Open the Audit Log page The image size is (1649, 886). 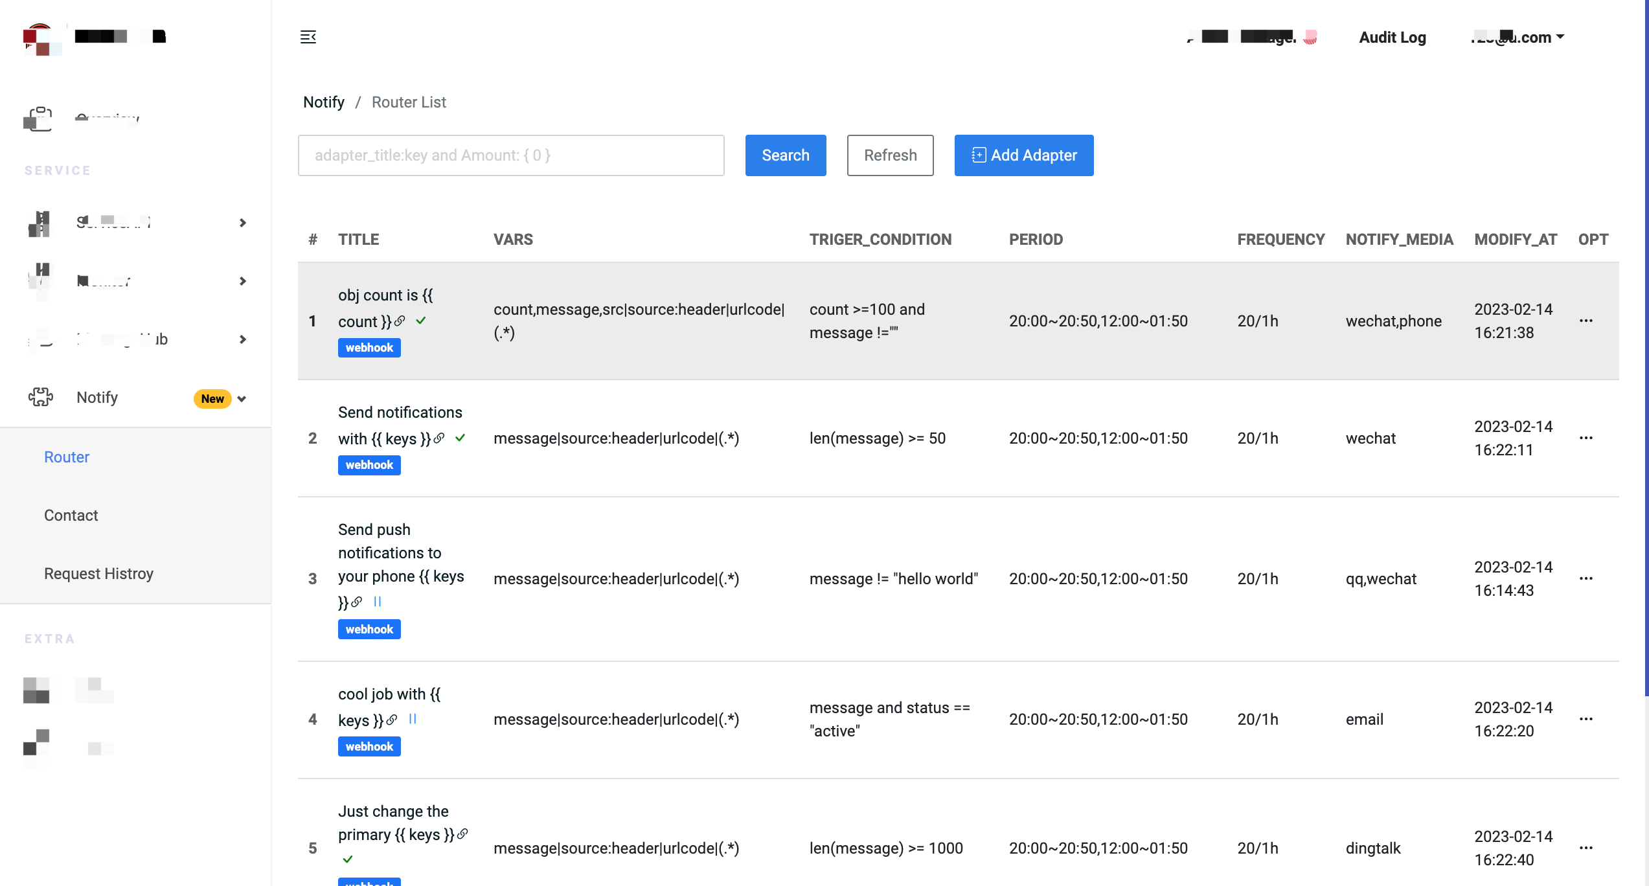click(x=1393, y=38)
